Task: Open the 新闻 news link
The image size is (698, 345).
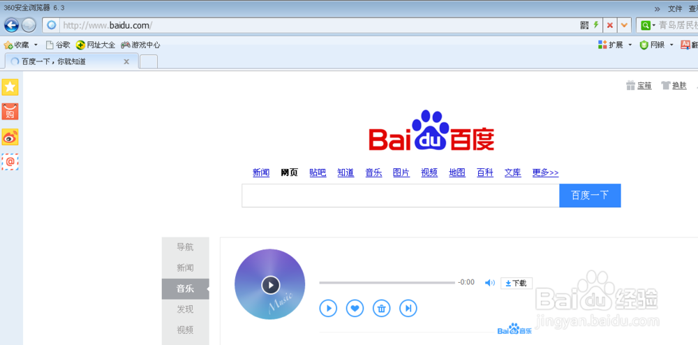Action: [261, 172]
